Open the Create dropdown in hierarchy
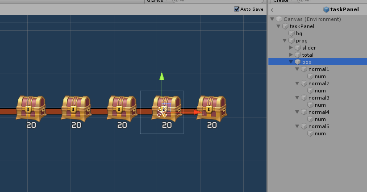The height and width of the screenshot is (192, 367). click(282, 1)
